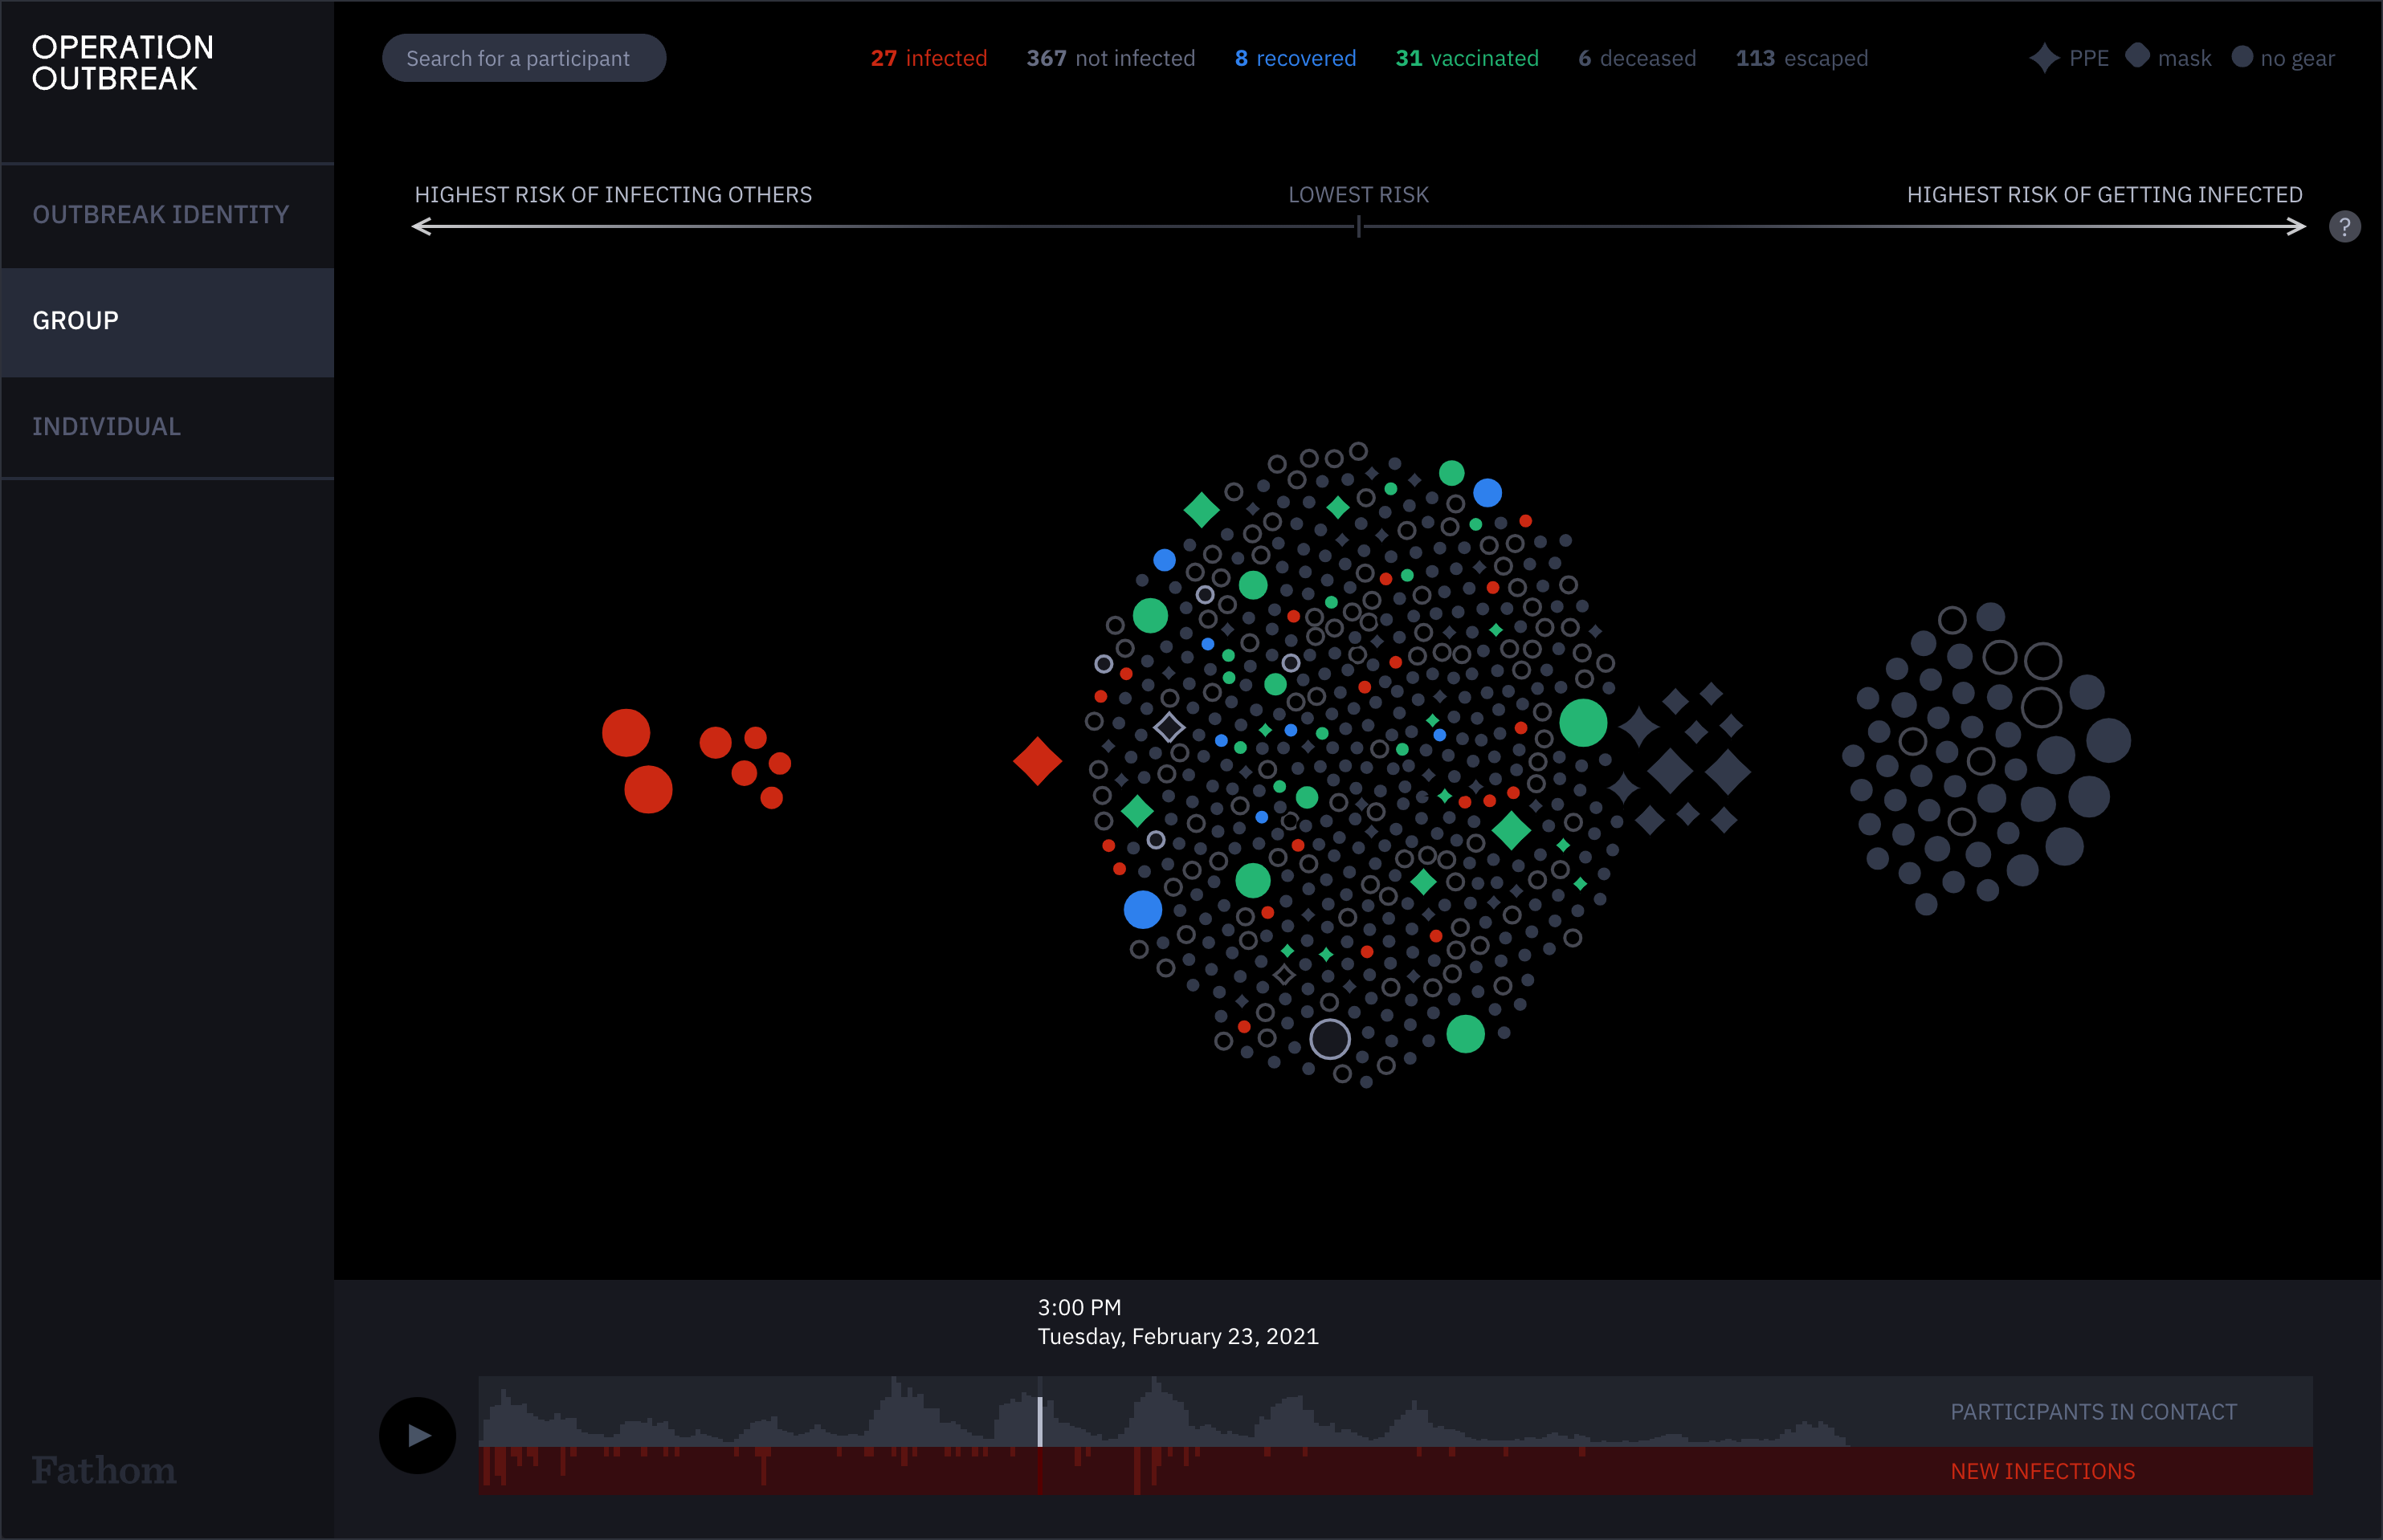Image resolution: width=2383 pixels, height=1540 pixels.
Task: Click the timeline current-time marker
Action: click(x=1040, y=1421)
